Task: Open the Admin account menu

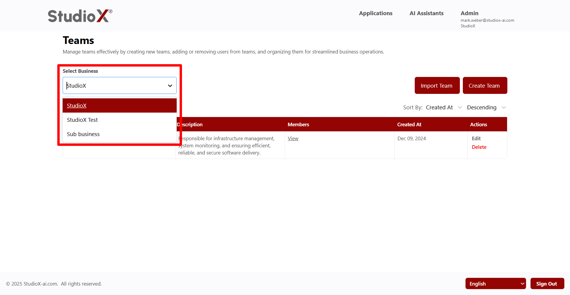Action: coord(469,13)
